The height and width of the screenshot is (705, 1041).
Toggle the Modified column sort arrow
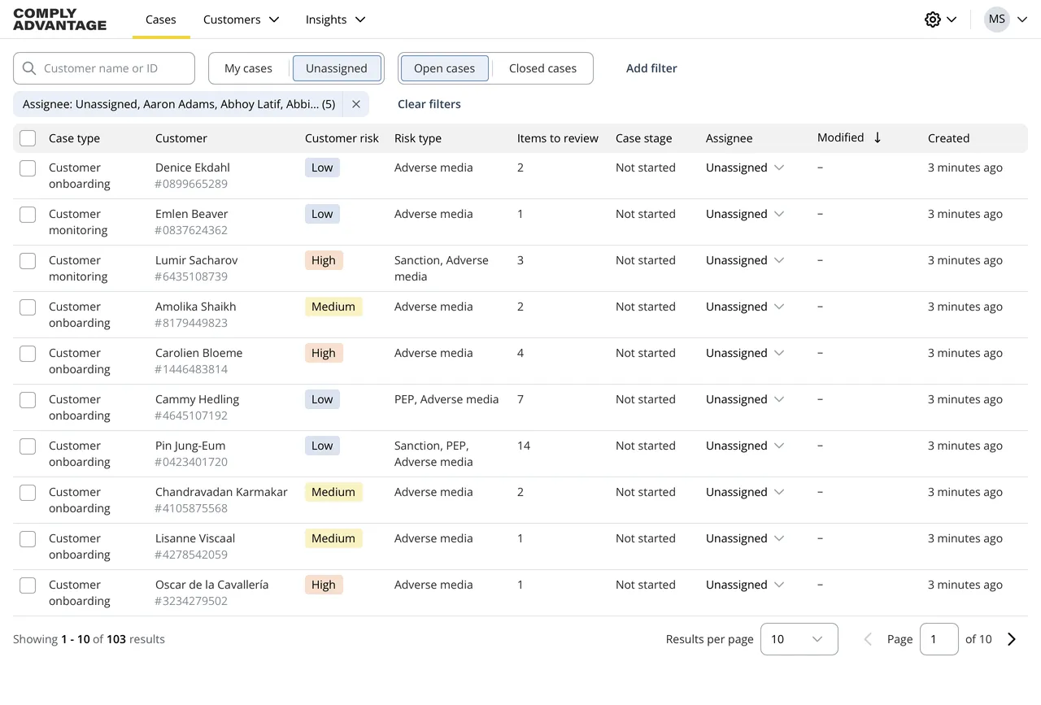(878, 137)
